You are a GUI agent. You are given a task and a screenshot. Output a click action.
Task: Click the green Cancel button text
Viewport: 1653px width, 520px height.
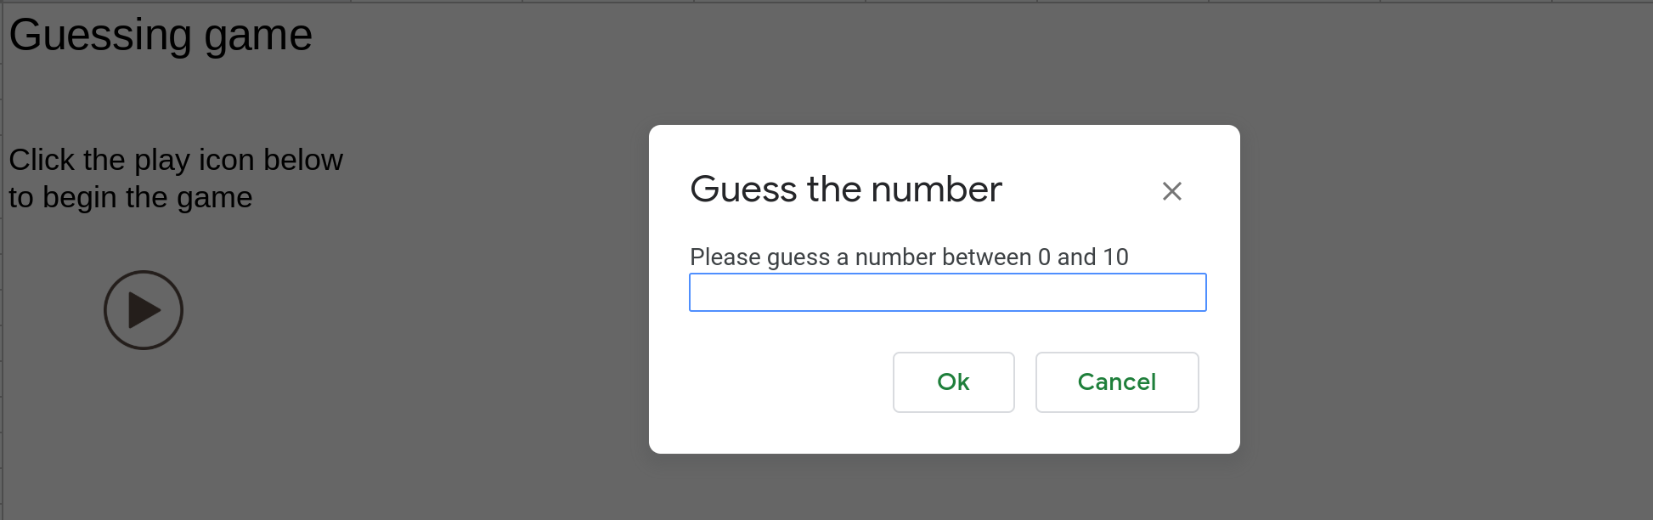pyautogui.click(x=1117, y=382)
